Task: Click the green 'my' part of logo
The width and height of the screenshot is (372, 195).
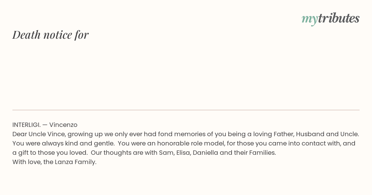Action: pos(310,20)
